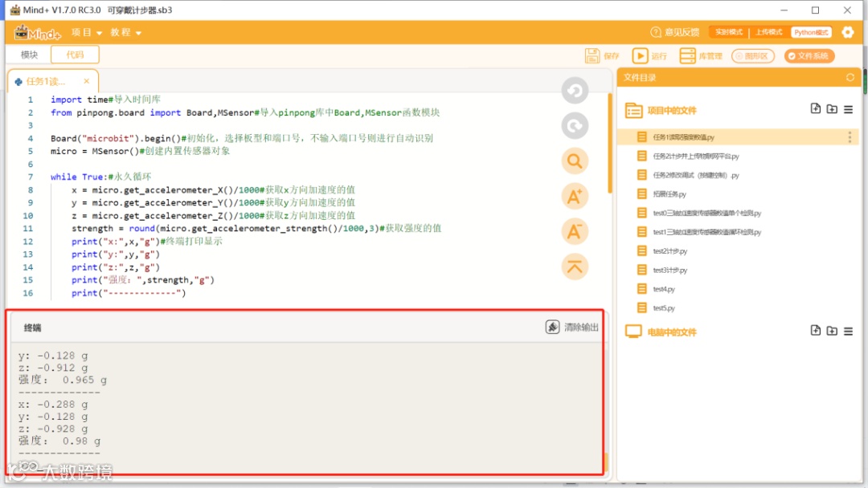Refresh the 文件目录 panel

pos(850,77)
